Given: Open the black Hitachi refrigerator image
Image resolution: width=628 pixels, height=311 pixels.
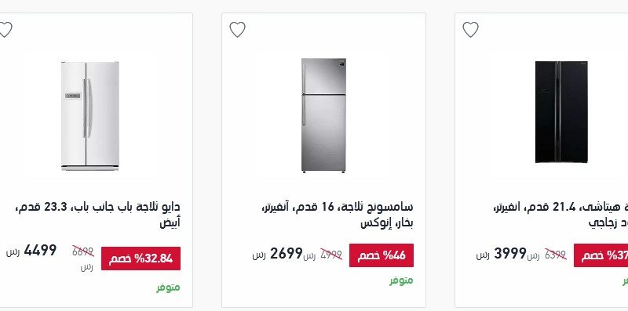Looking at the screenshot, I should (x=561, y=111).
